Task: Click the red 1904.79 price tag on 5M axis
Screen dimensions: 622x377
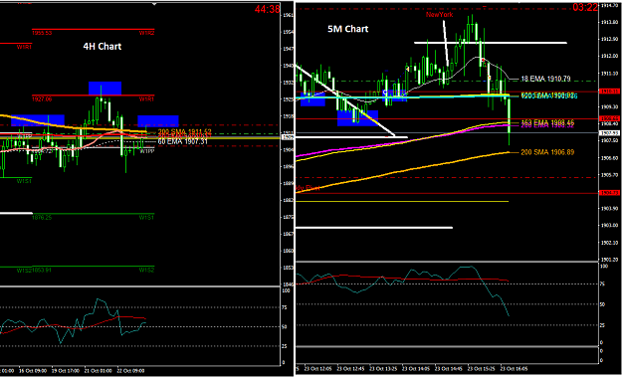Action: pyautogui.click(x=609, y=193)
